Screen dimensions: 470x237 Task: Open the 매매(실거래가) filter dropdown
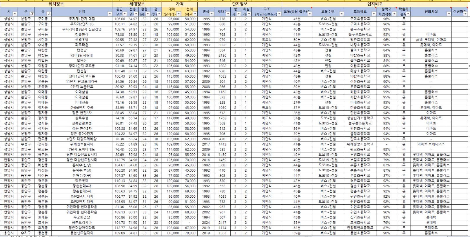tap(178, 14)
